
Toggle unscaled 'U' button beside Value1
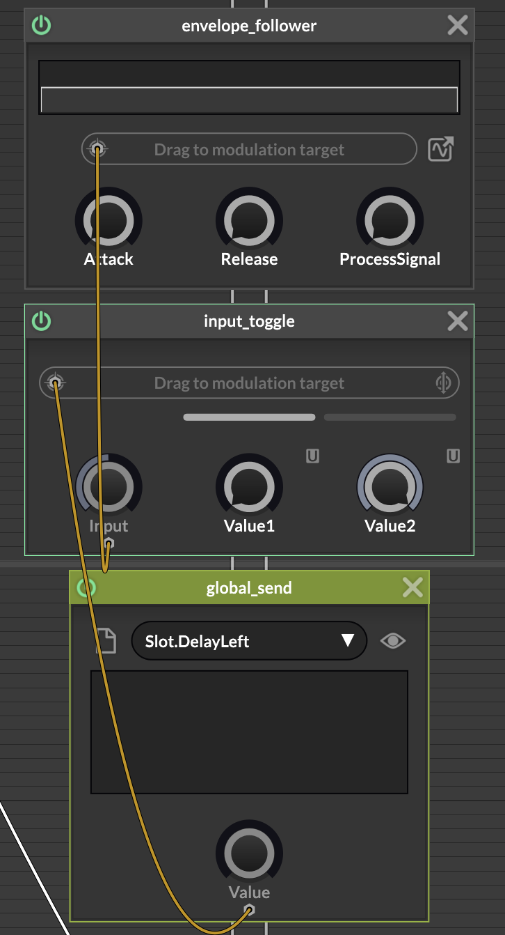click(313, 456)
